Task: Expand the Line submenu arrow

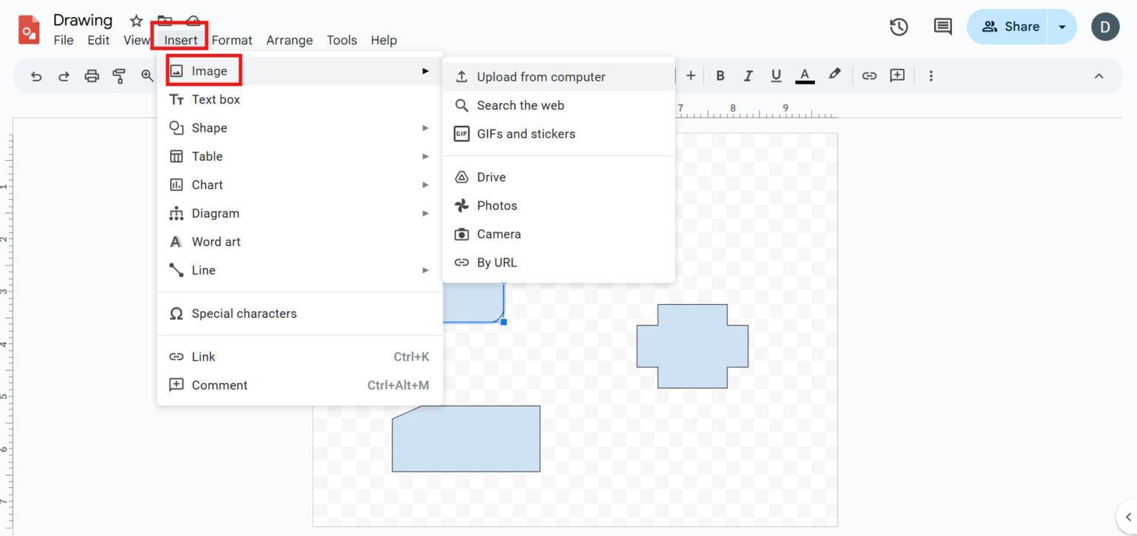Action: [426, 270]
